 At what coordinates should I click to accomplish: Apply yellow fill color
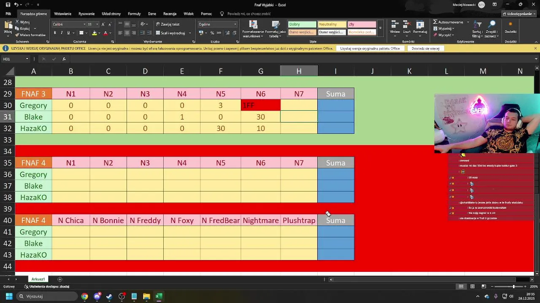pos(94,33)
